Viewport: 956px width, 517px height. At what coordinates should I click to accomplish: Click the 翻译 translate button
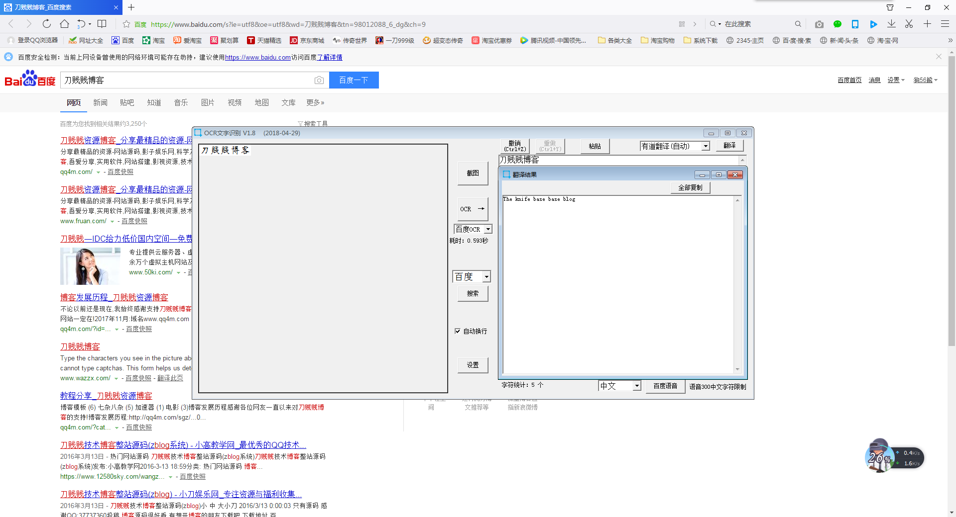click(x=729, y=146)
